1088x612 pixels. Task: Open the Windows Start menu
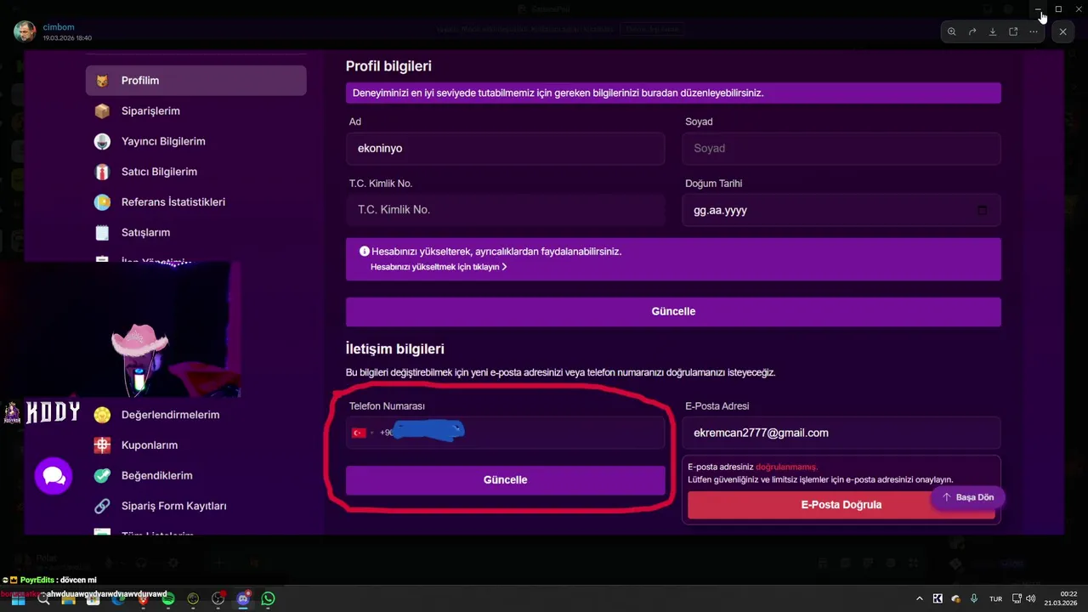point(18,598)
